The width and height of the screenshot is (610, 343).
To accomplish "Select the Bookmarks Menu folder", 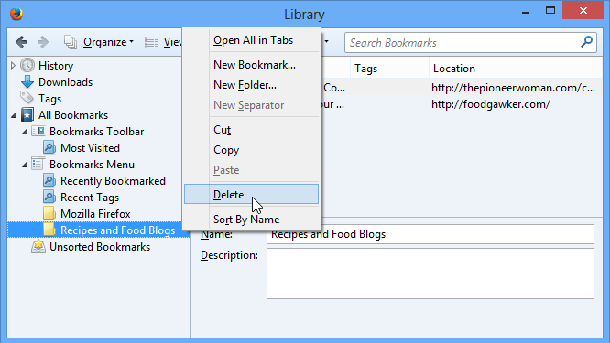I will [x=92, y=165].
